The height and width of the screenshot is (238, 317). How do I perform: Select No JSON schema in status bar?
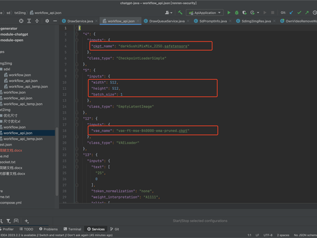pyautogui.click(x=305, y=235)
